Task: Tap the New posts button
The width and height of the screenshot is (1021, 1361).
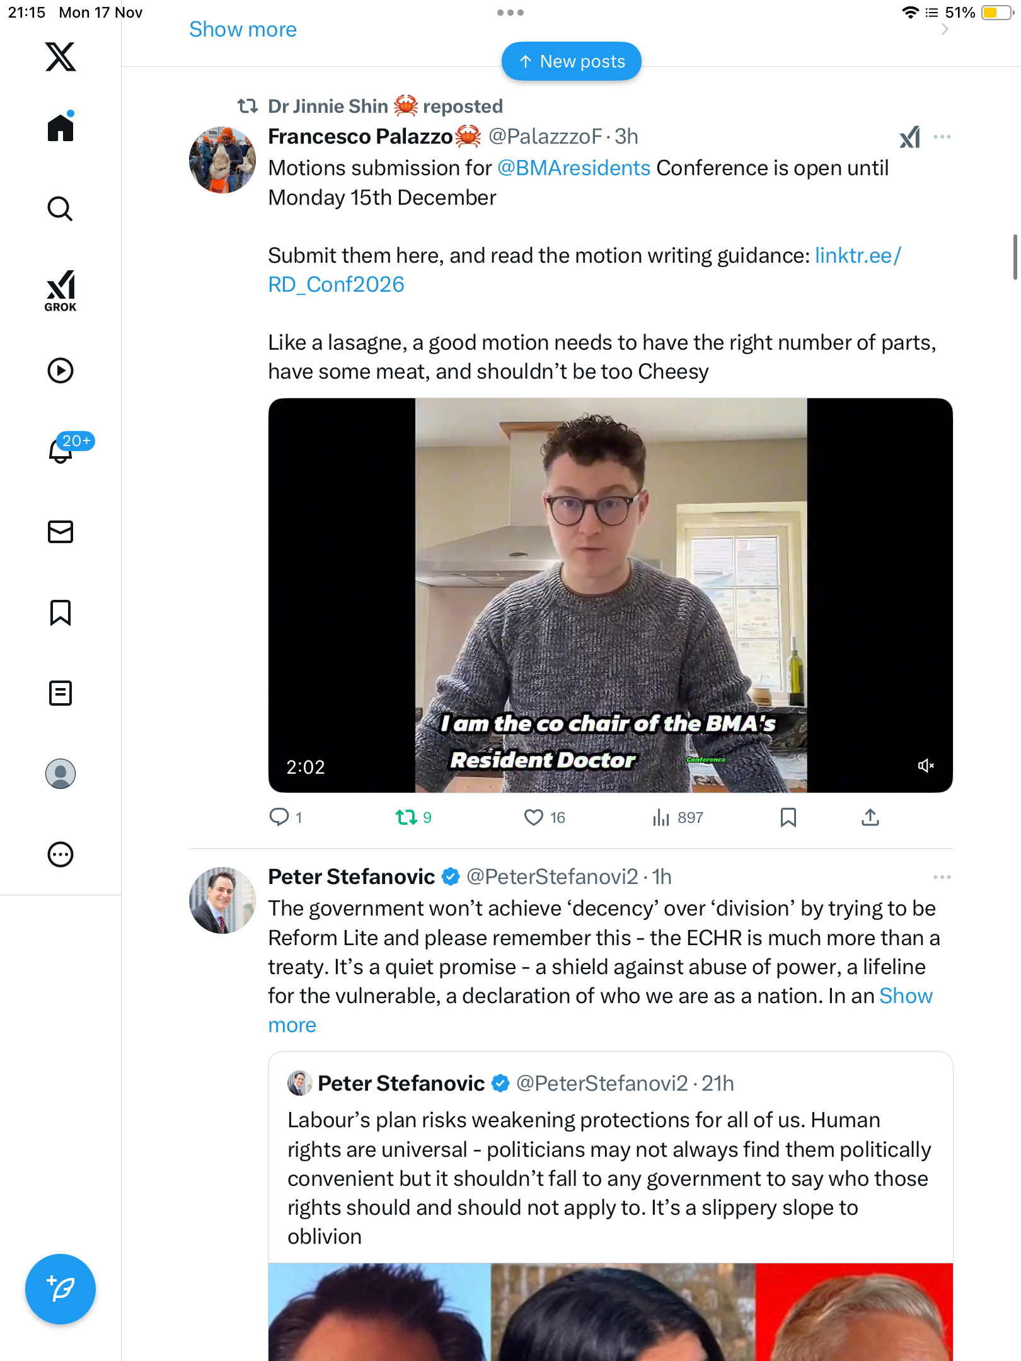Action: click(572, 61)
